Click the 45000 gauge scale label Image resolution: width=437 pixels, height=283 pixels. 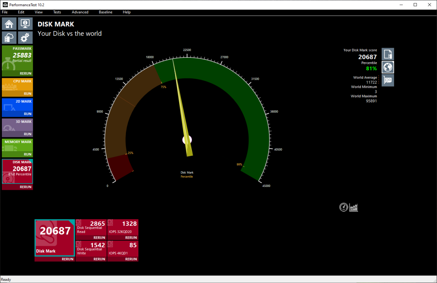click(266, 186)
